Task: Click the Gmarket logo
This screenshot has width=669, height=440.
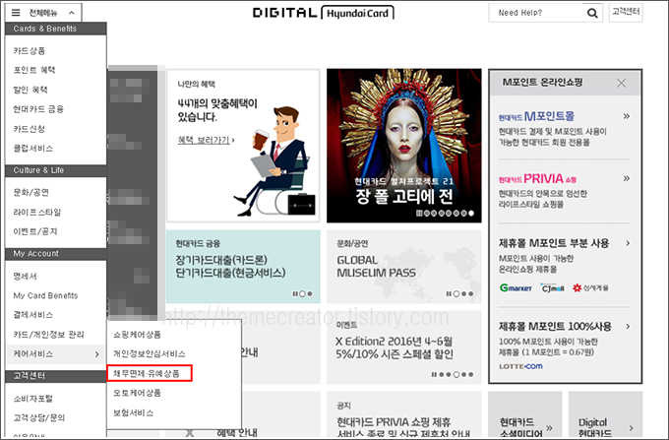Action: [x=516, y=288]
